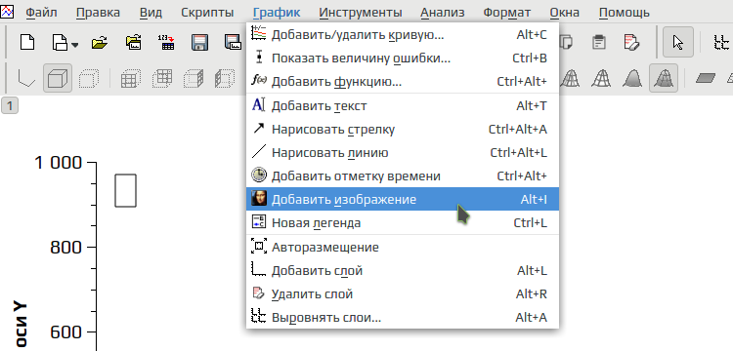733x351 pixels.
Task: Click the flat parallelogram floor projection icon
Action: pos(706,78)
